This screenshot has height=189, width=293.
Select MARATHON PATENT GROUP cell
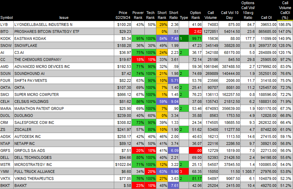[x=64, y=108]
